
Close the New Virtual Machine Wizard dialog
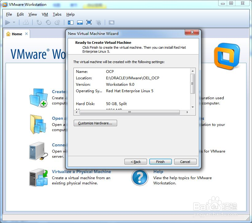[x=192, y=32]
